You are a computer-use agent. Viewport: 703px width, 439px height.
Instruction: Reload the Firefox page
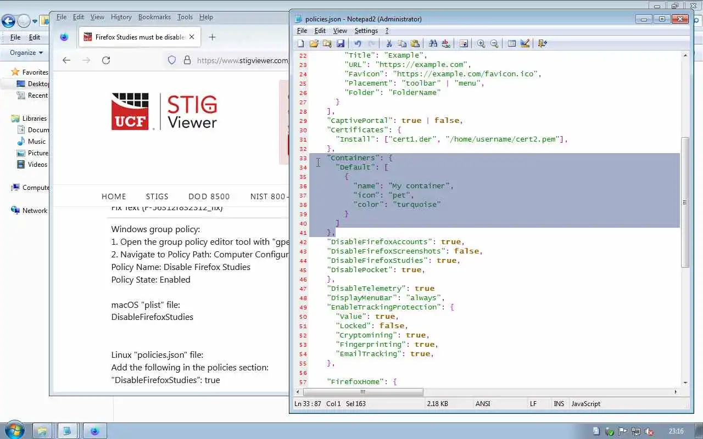click(x=106, y=60)
